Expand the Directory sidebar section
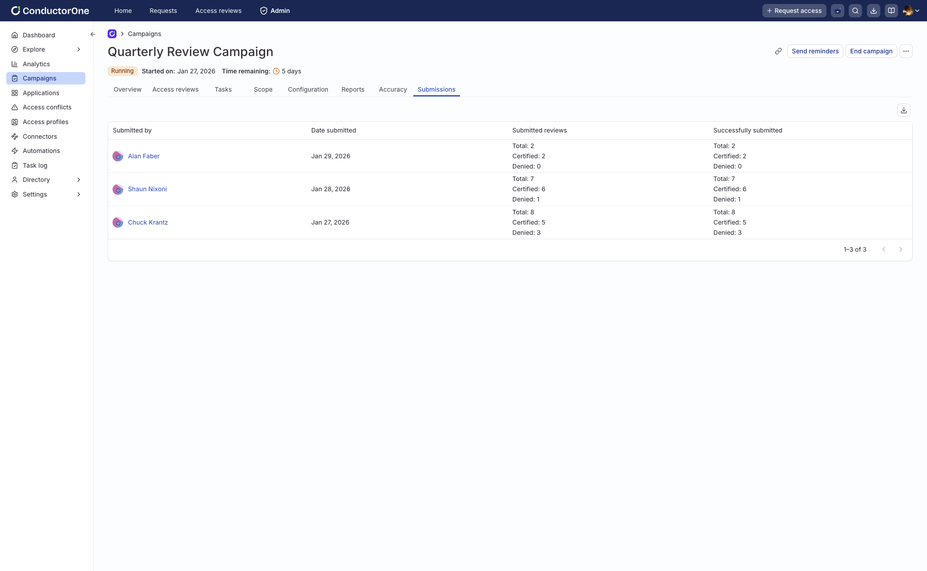The width and height of the screenshot is (927, 571). 79,180
